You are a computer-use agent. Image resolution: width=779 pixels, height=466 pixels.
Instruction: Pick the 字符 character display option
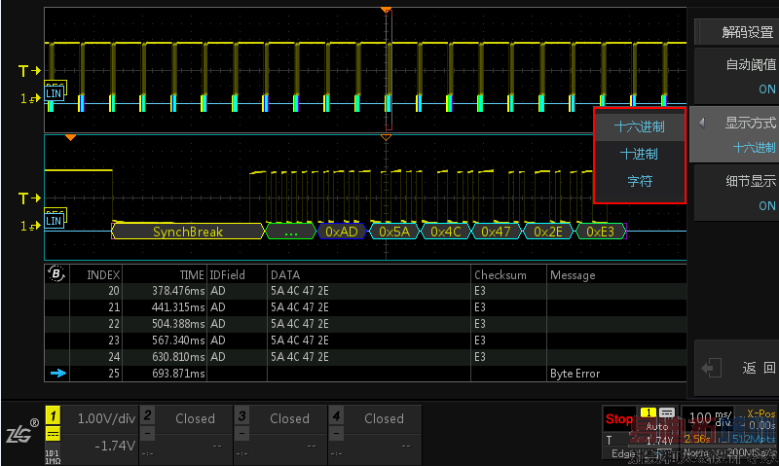tap(640, 181)
